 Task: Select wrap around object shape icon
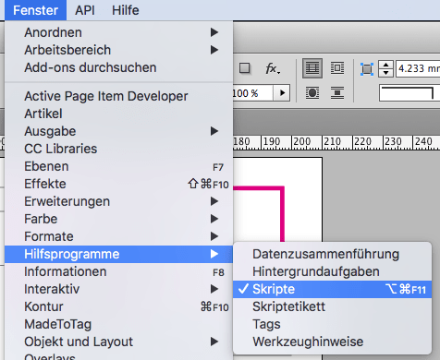(312, 92)
